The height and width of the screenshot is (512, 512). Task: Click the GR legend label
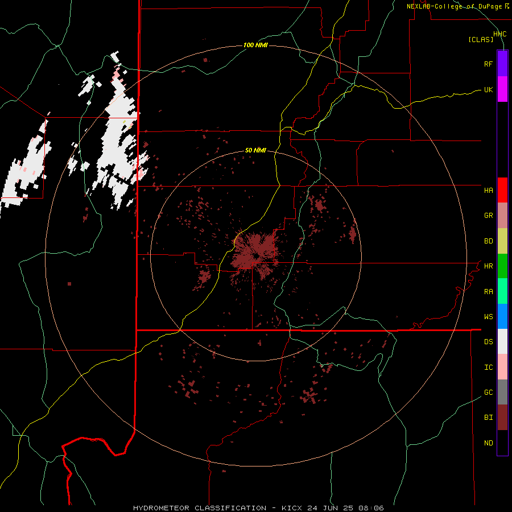(488, 216)
